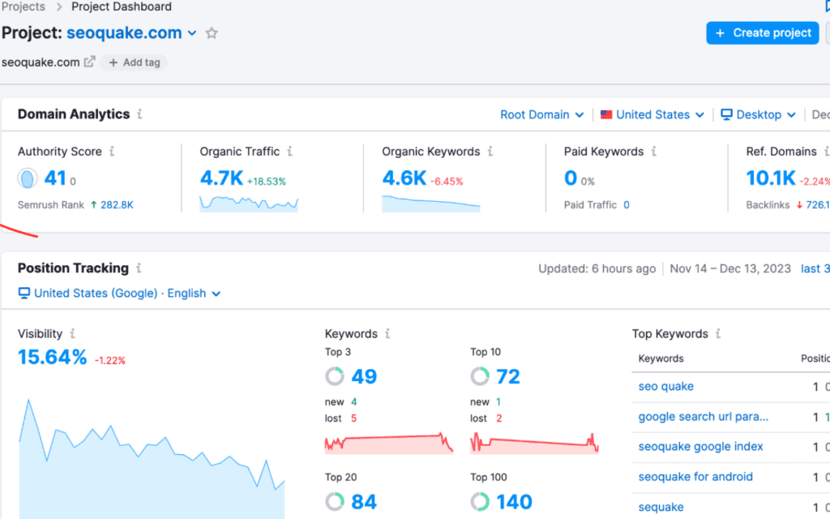830x519 pixels.
Task: Open the United States country dropdown
Action: click(652, 114)
